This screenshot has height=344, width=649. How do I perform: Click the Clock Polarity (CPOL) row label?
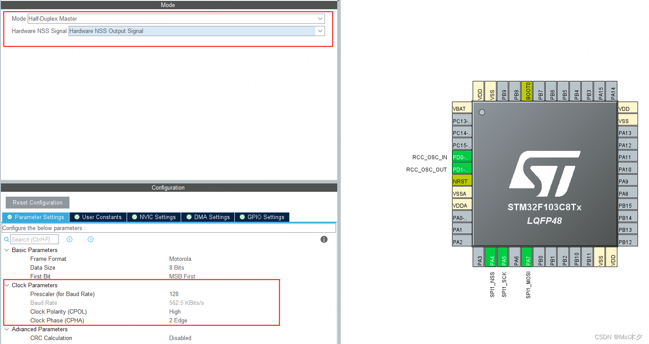58,311
